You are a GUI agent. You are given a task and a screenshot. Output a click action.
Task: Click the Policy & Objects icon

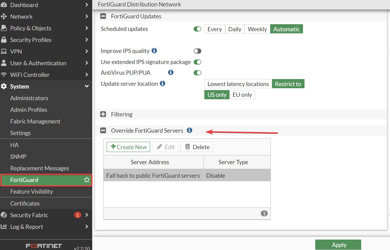4,28
